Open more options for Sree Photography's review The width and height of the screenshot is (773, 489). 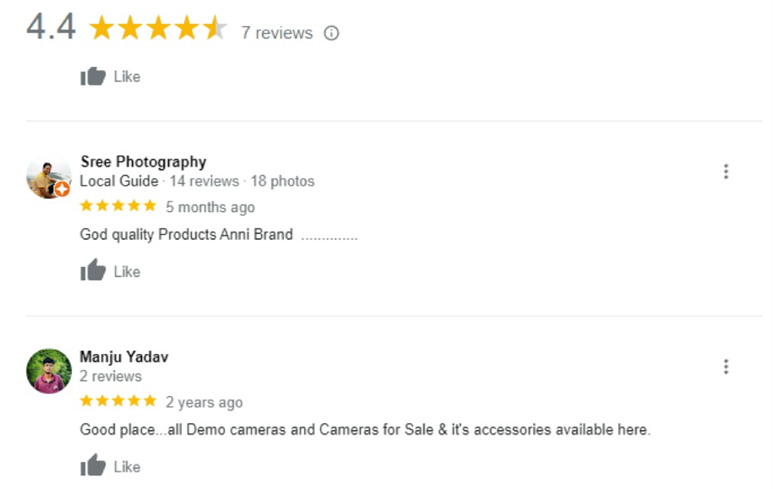pyautogui.click(x=725, y=171)
